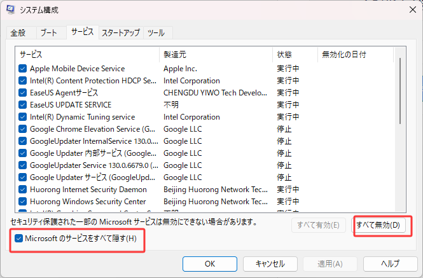The image size is (423, 278).
Task: Close the システム構成 dialog window
Action: 412,10
